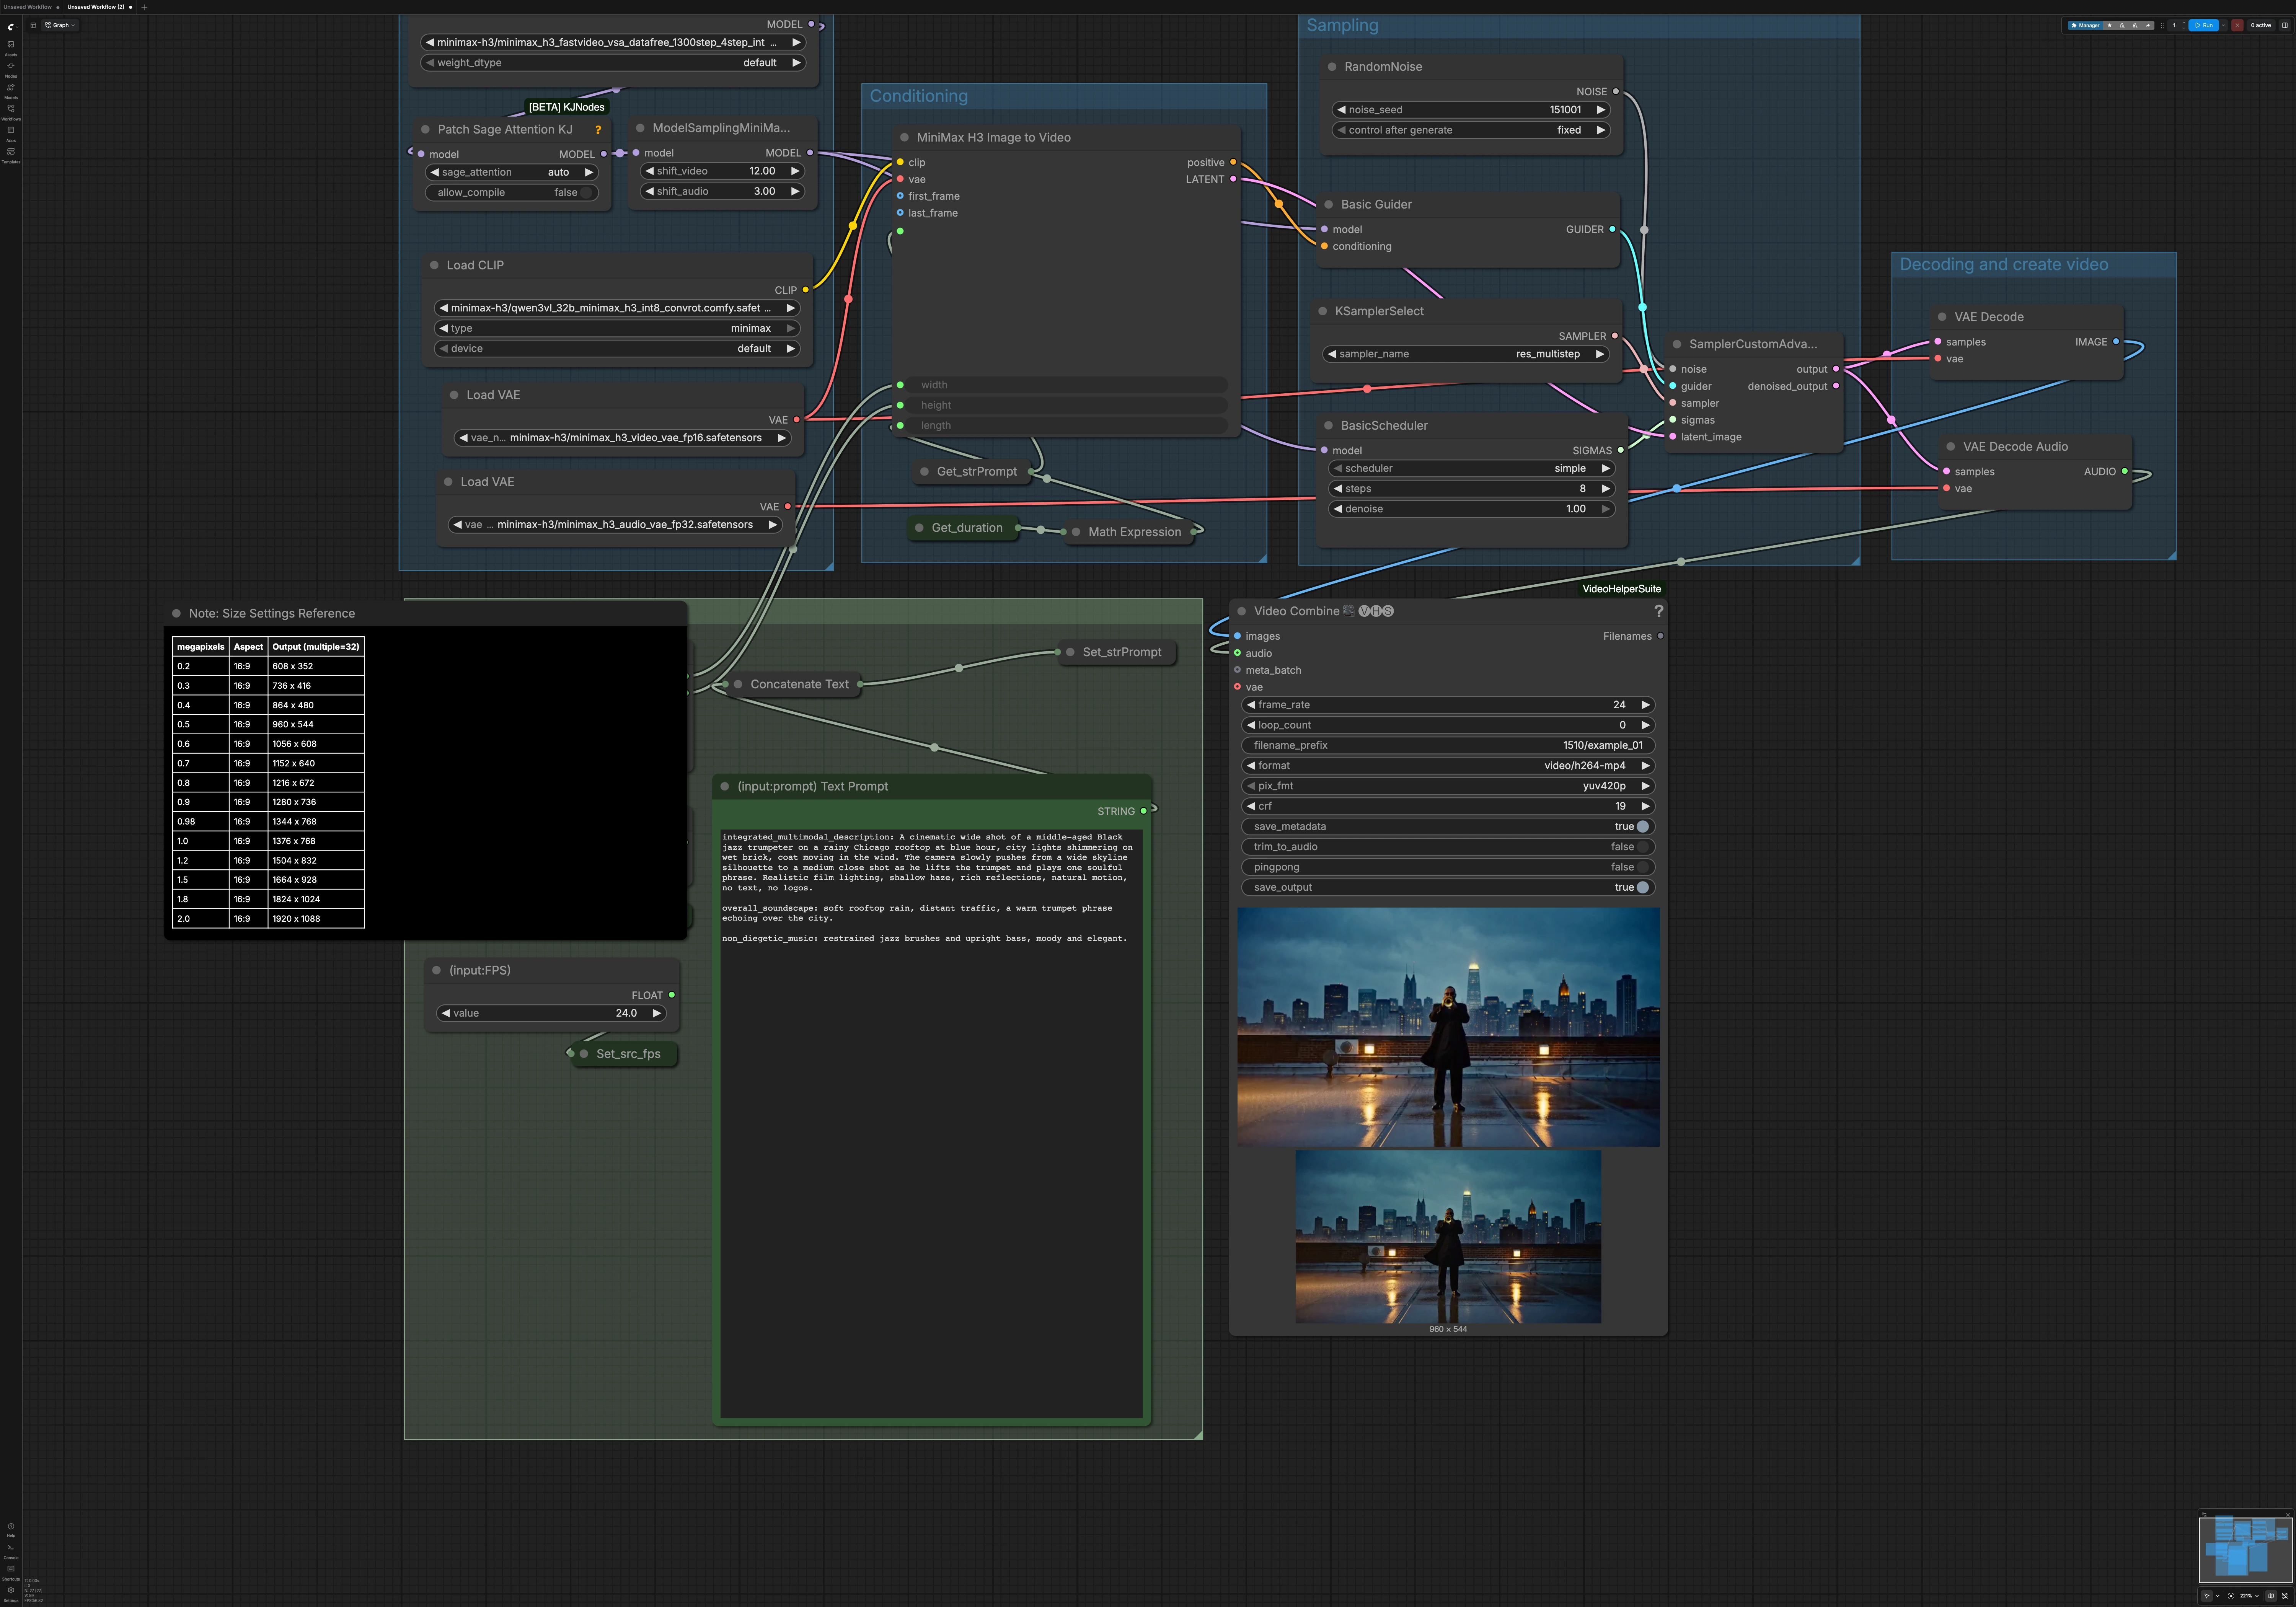Open the Run options dropdown arrow

(x=2223, y=25)
